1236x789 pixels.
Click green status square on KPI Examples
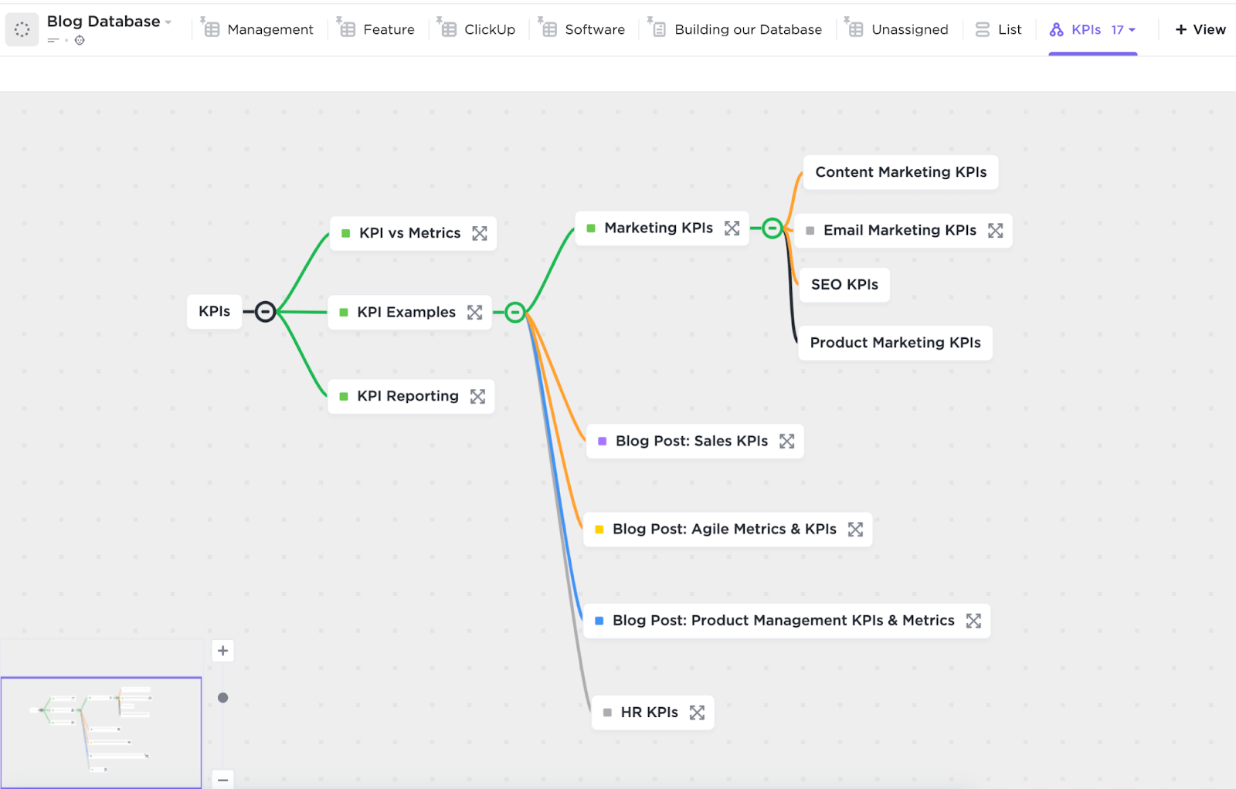tap(344, 313)
